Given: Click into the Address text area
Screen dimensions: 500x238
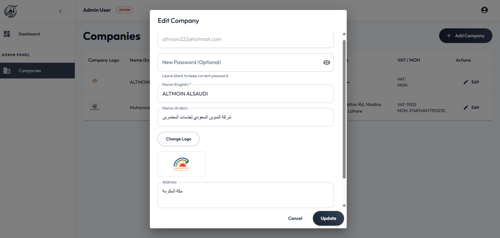Looking at the screenshot, I should click(245, 195).
